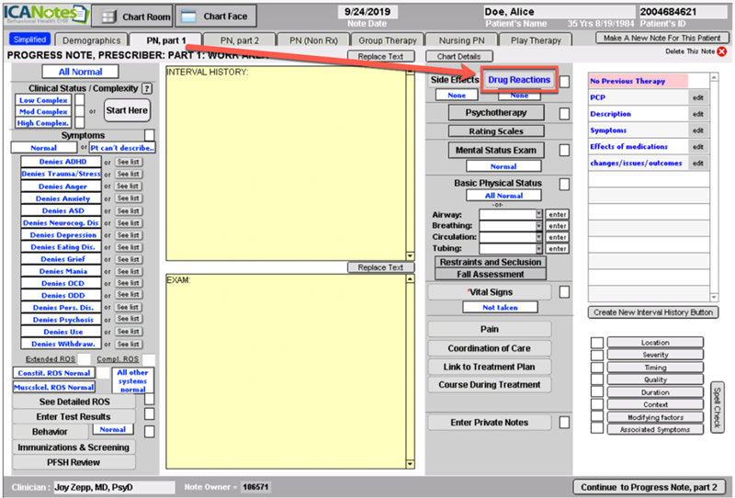Click the Start Here button
Screen dimensions: 735x498
127,111
